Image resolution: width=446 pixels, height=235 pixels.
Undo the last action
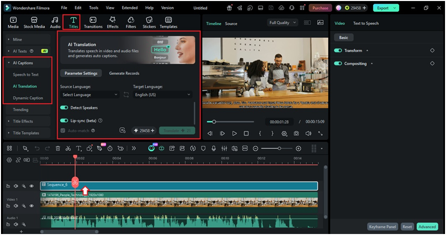point(37,148)
